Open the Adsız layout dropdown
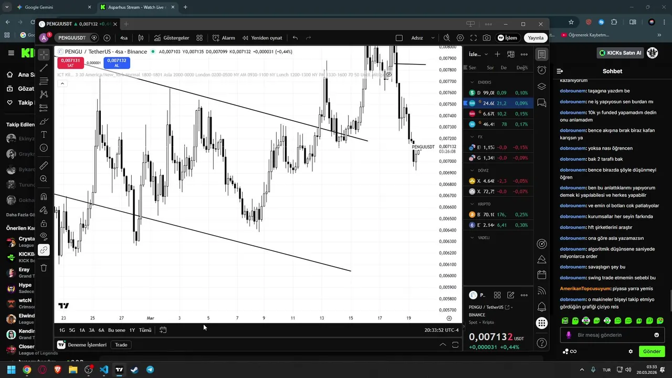This screenshot has height=378, width=672. click(x=423, y=38)
